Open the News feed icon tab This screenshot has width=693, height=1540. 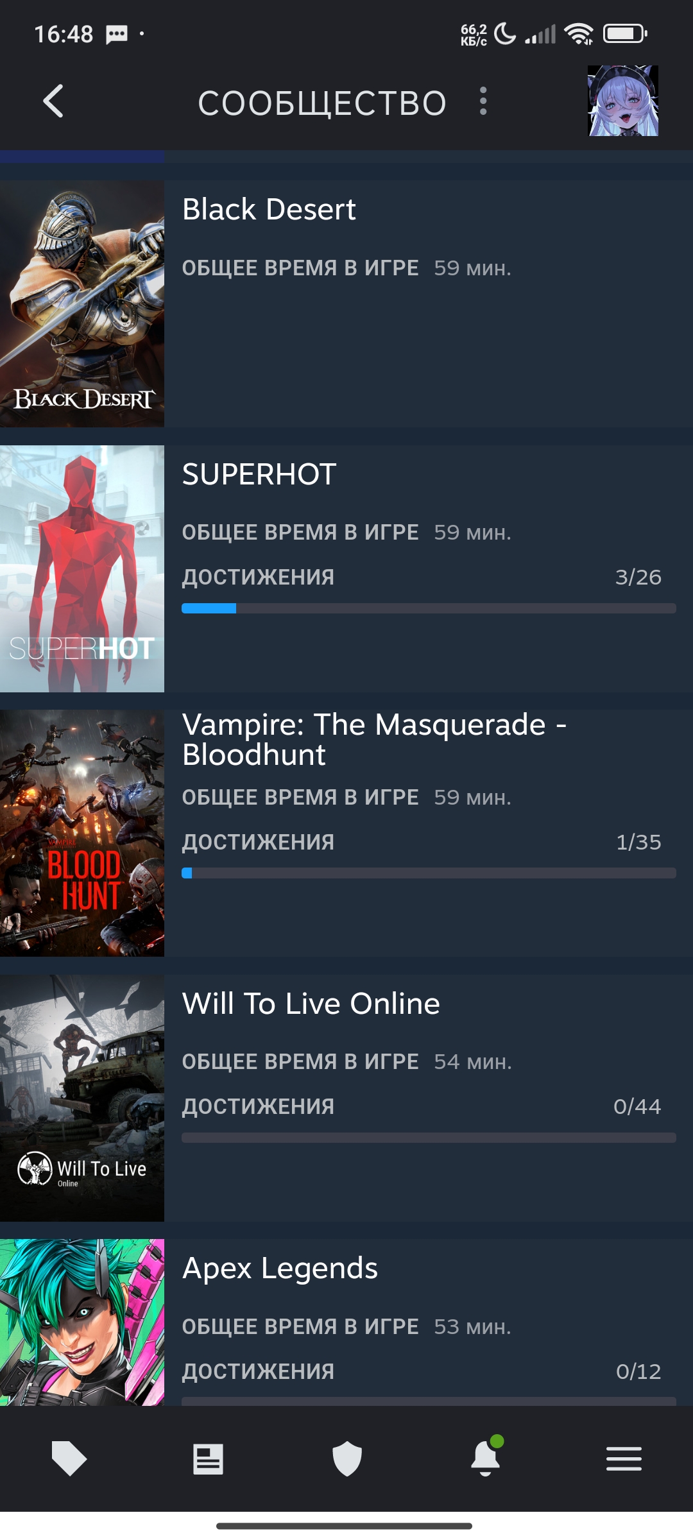point(208,1459)
